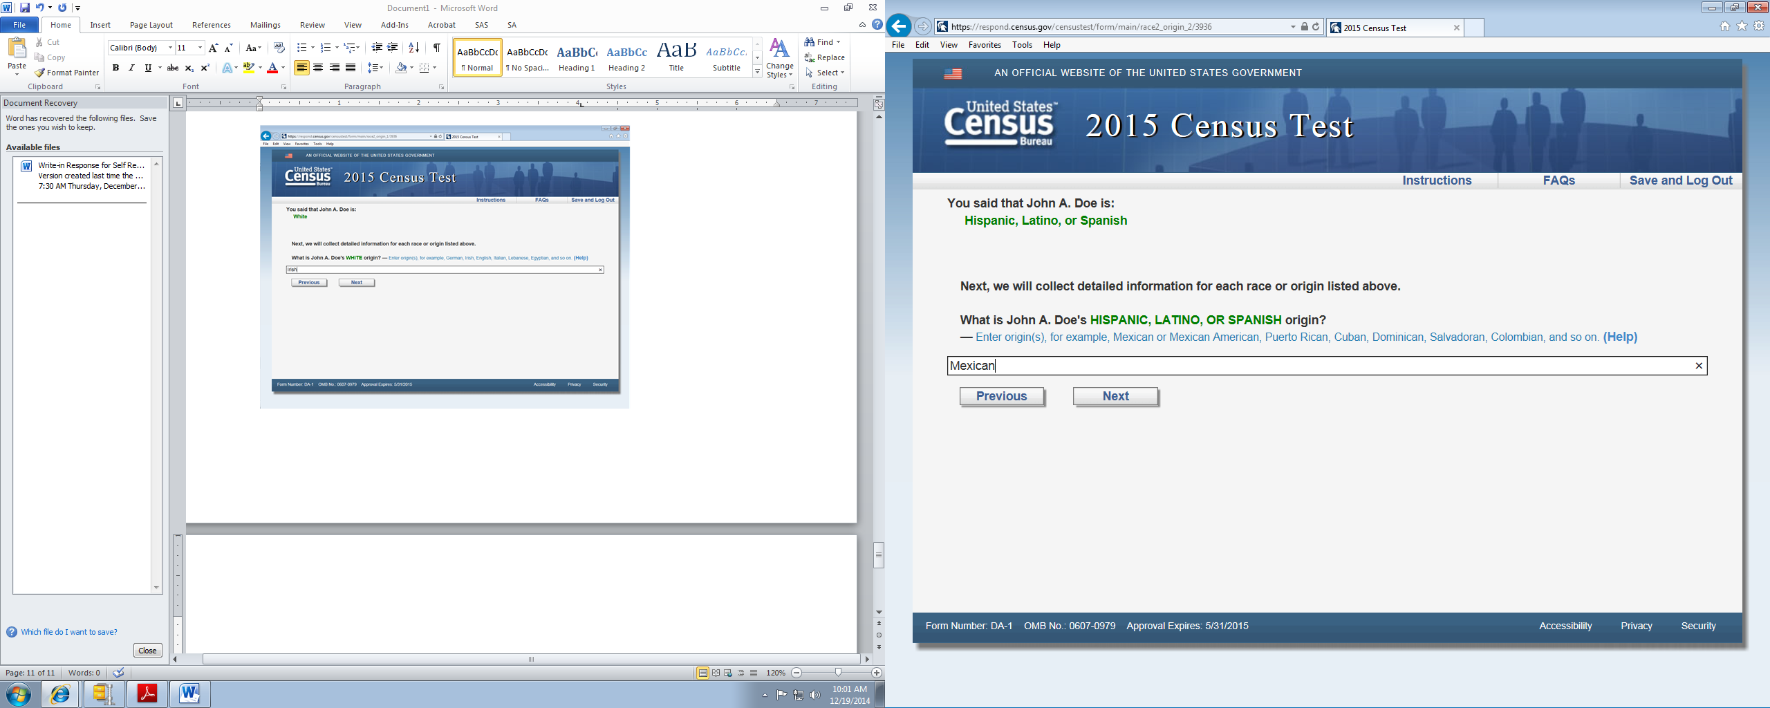Open Adobe Acrobat from the taskbar

pos(147,693)
